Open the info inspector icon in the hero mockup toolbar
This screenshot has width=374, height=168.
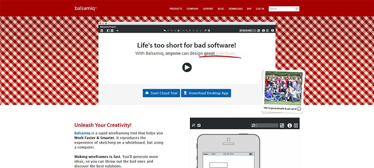point(264,31)
